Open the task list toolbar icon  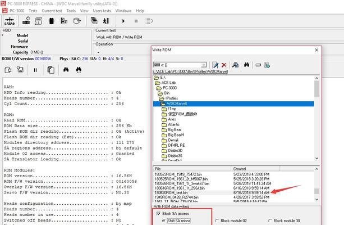pyautogui.click(x=149, y=21)
